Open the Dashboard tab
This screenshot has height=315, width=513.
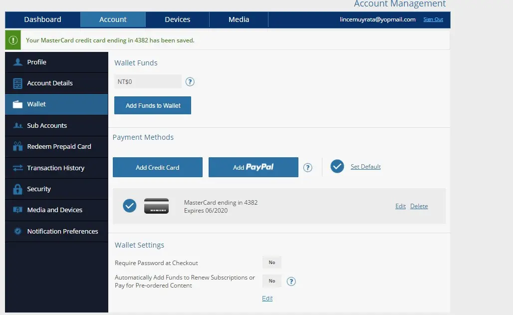point(42,19)
